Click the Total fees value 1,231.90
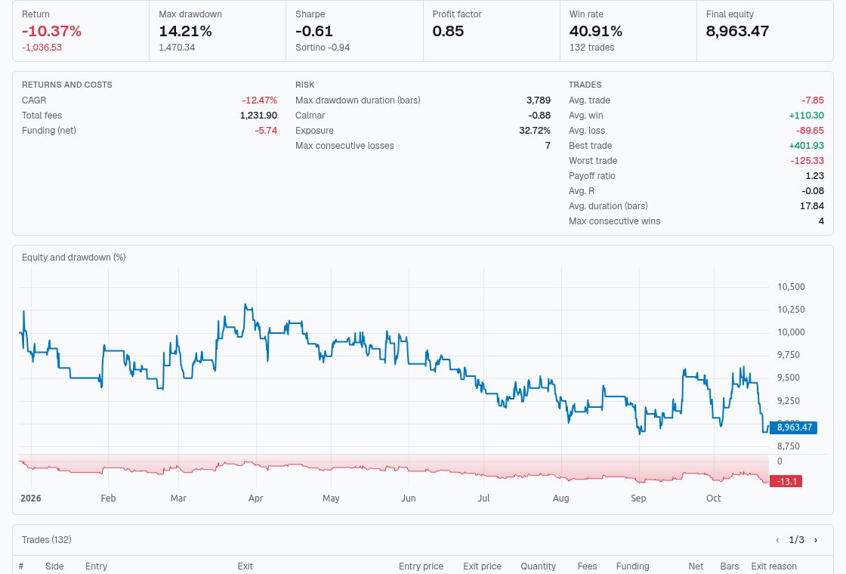Screen dimensions: 846x574 258,116
